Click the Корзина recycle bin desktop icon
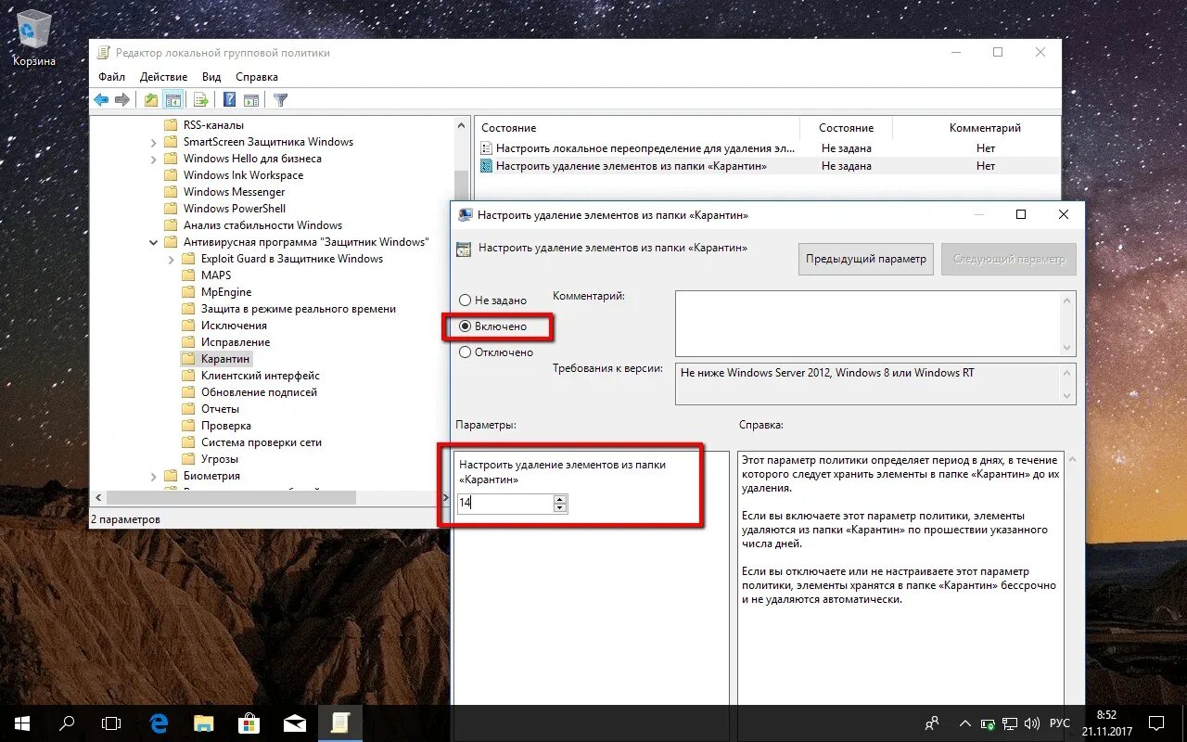The image size is (1187, 742). (34, 39)
